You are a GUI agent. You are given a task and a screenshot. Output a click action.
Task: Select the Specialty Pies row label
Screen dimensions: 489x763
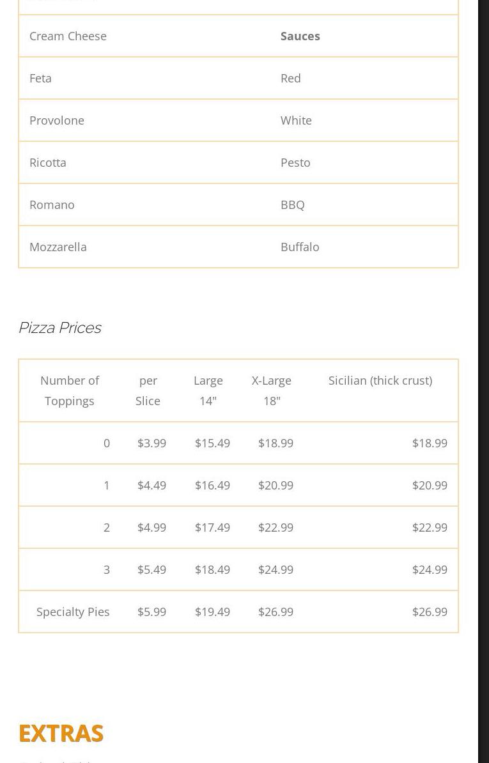(73, 612)
